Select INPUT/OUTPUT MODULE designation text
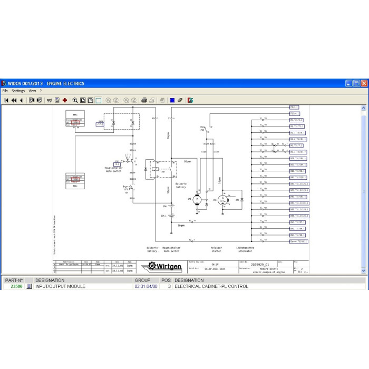 coord(60,286)
